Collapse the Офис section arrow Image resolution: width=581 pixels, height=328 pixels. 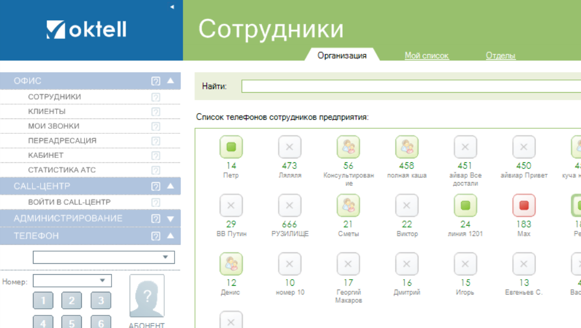(170, 81)
